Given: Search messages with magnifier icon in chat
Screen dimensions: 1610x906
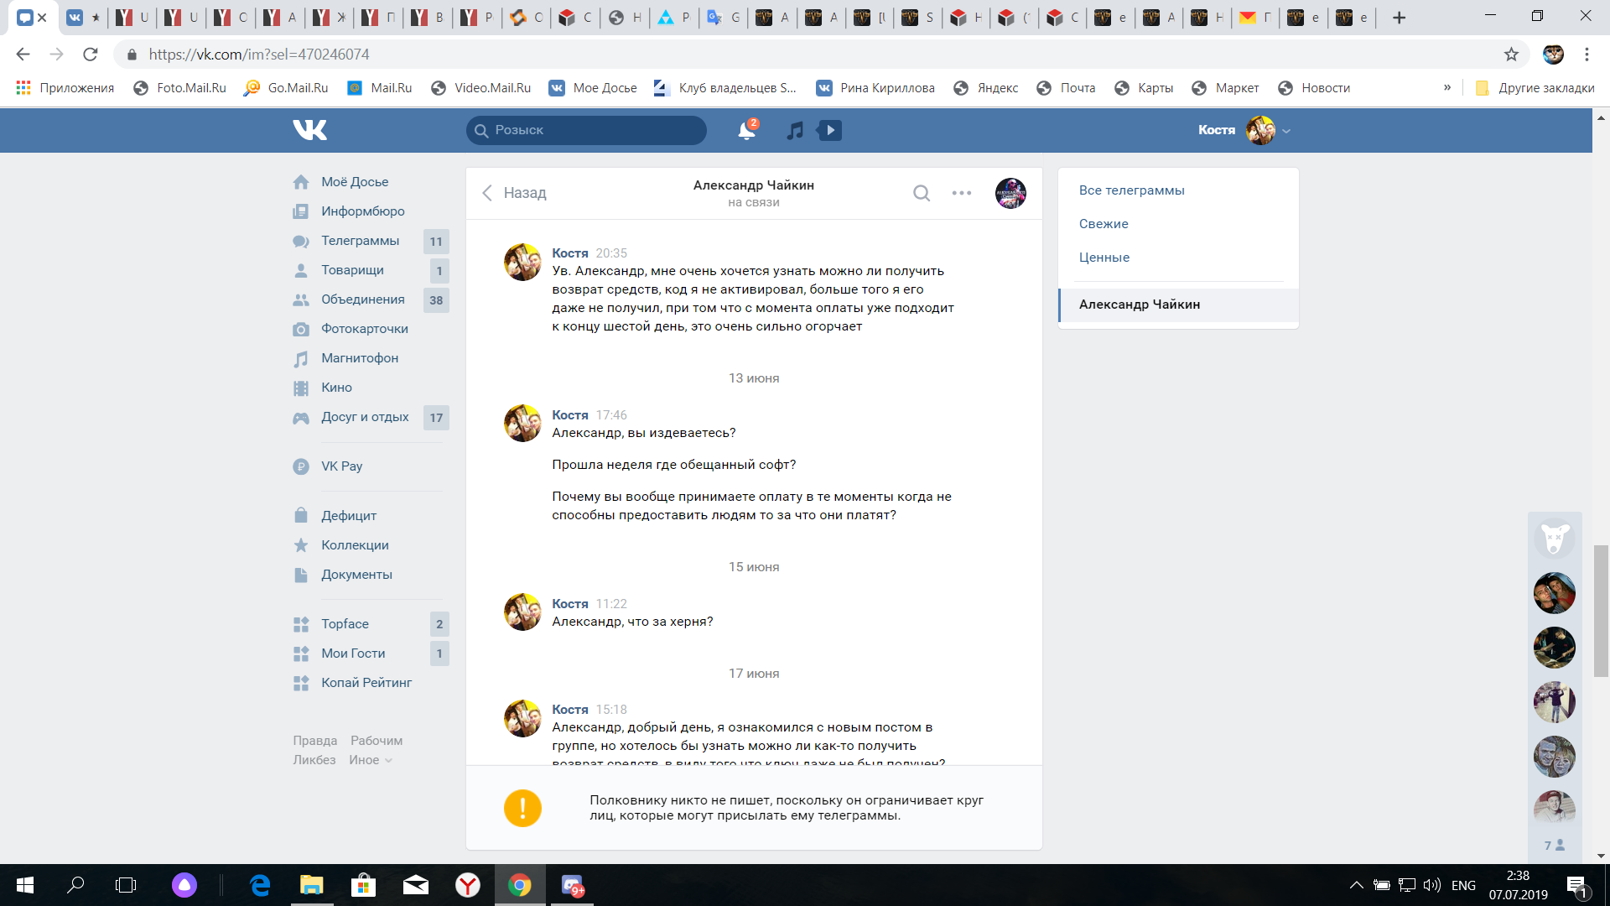Looking at the screenshot, I should [922, 193].
